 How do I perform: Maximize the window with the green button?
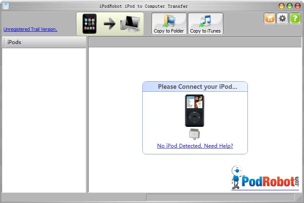coord(290,6)
